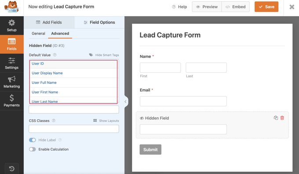This screenshot has width=299, height=174.
Task: Click the Default Value help icon
Action: pyautogui.click(x=55, y=55)
